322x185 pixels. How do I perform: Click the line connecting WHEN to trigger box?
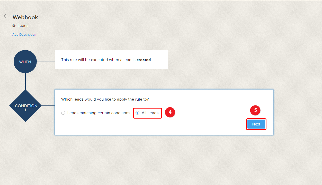pyautogui.click(x=46, y=62)
